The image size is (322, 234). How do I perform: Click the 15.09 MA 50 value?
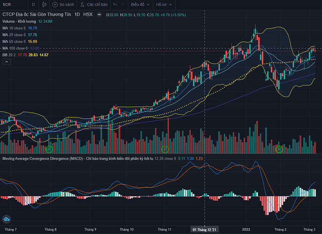[32, 42]
